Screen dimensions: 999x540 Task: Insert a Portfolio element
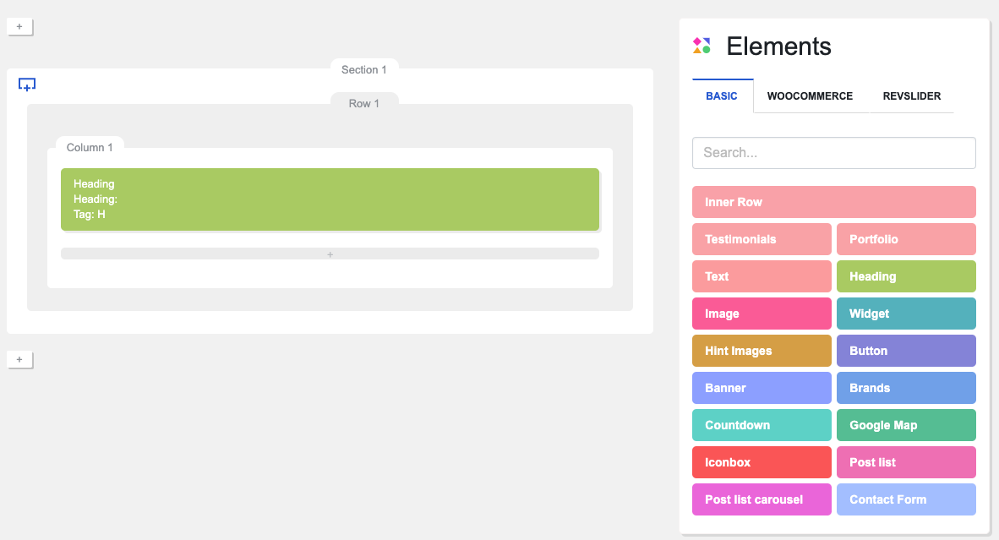pos(906,239)
